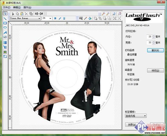Click the 最佳质量 print quality value
The height and width of the screenshot is (136, 167).
(132, 54)
